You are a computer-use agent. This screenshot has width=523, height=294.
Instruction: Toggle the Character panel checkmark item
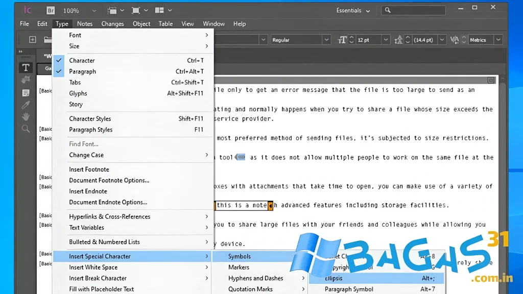tap(133, 60)
